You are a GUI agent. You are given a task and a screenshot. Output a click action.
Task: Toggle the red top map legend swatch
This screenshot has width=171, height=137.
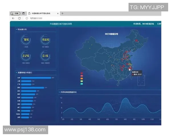(82, 73)
